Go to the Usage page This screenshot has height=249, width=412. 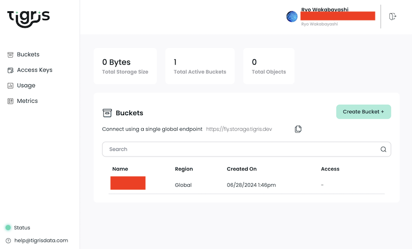pyautogui.click(x=26, y=85)
